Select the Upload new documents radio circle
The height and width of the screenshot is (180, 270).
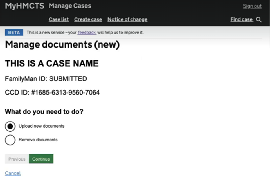pos(10,126)
